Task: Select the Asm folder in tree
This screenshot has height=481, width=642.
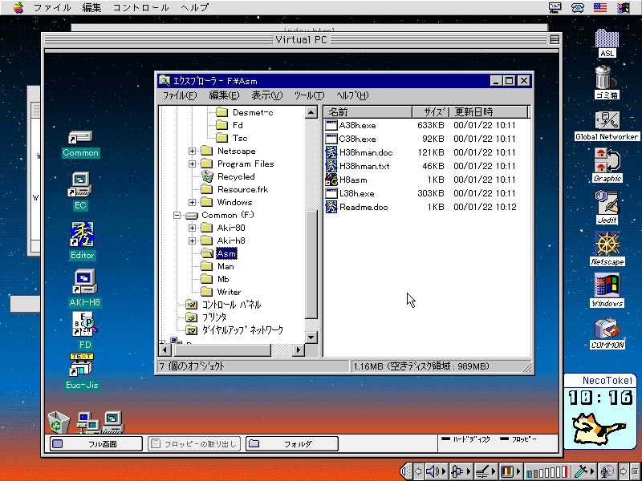Action: point(226,253)
